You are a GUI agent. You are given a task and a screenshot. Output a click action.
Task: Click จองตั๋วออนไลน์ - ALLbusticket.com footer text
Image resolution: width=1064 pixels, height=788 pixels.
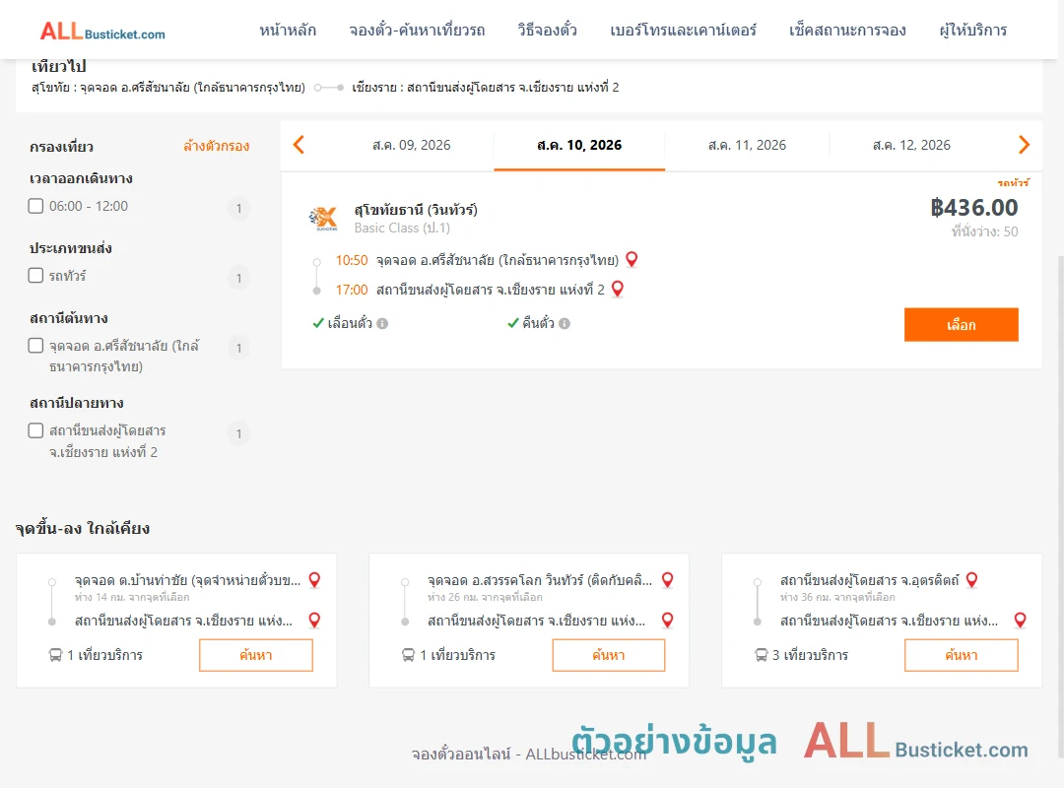coord(529,755)
